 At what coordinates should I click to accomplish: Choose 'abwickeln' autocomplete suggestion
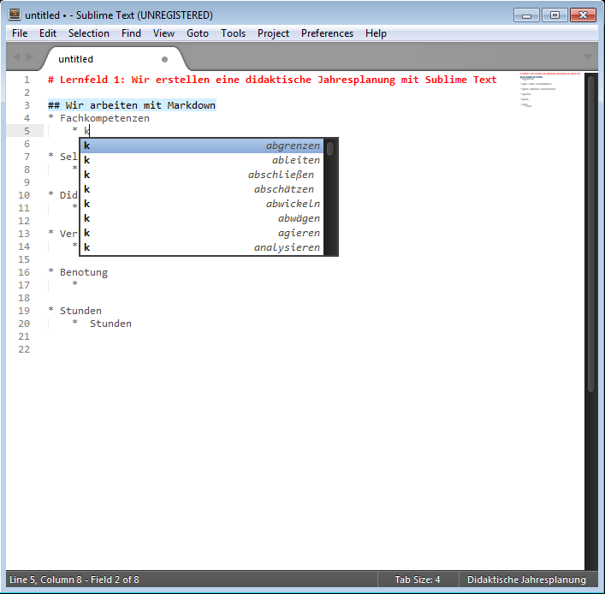[x=201, y=204]
